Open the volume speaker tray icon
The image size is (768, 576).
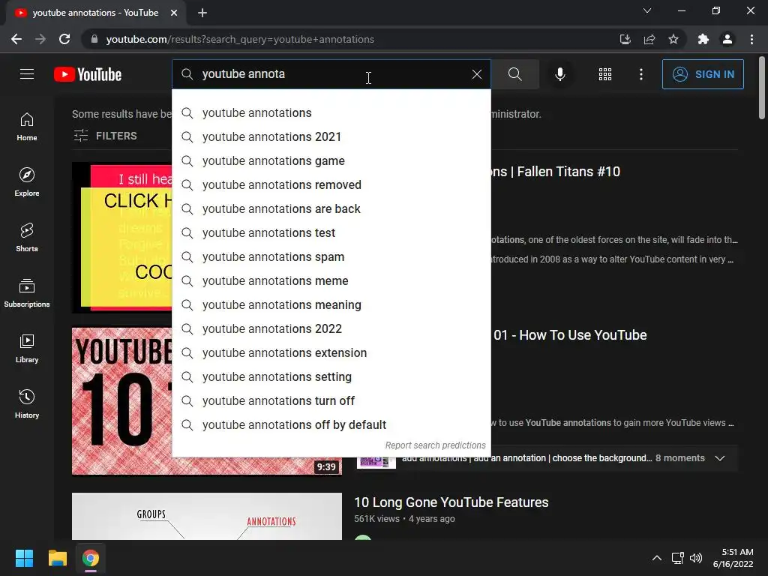[x=695, y=558]
